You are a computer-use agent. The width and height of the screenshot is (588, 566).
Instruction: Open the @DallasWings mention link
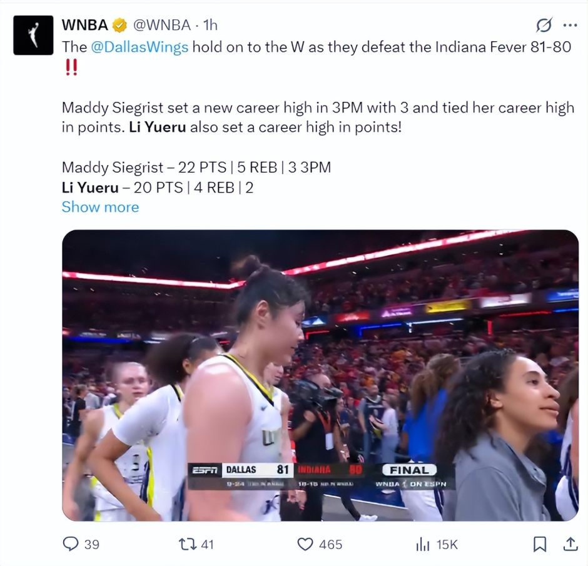[139, 47]
